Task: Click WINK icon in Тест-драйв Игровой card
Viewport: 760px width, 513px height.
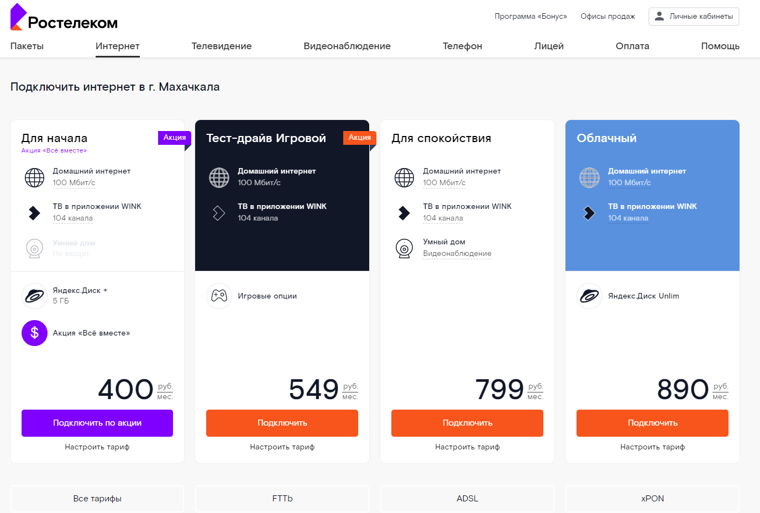Action: pyautogui.click(x=219, y=213)
